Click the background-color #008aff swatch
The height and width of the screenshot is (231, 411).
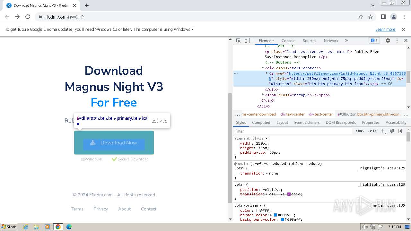click(283, 219)
